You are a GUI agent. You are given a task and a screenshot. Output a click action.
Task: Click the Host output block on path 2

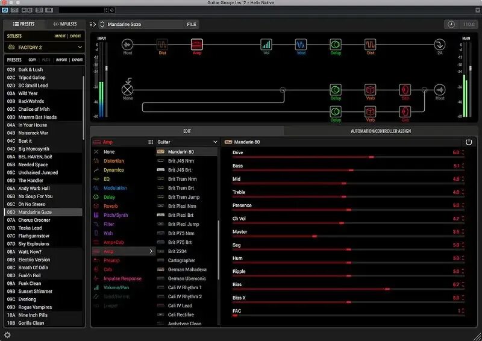point(440,90)
